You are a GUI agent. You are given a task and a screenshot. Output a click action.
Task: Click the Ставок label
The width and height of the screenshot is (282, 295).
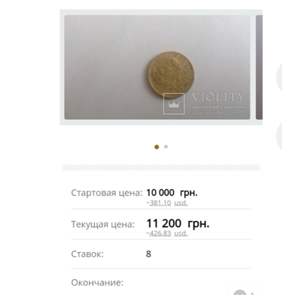click(x=87, y=254)
